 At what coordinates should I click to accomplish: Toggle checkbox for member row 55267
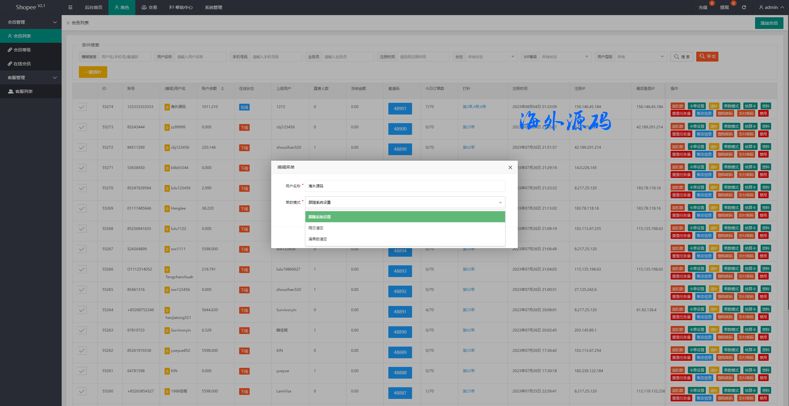click(82, 249)
